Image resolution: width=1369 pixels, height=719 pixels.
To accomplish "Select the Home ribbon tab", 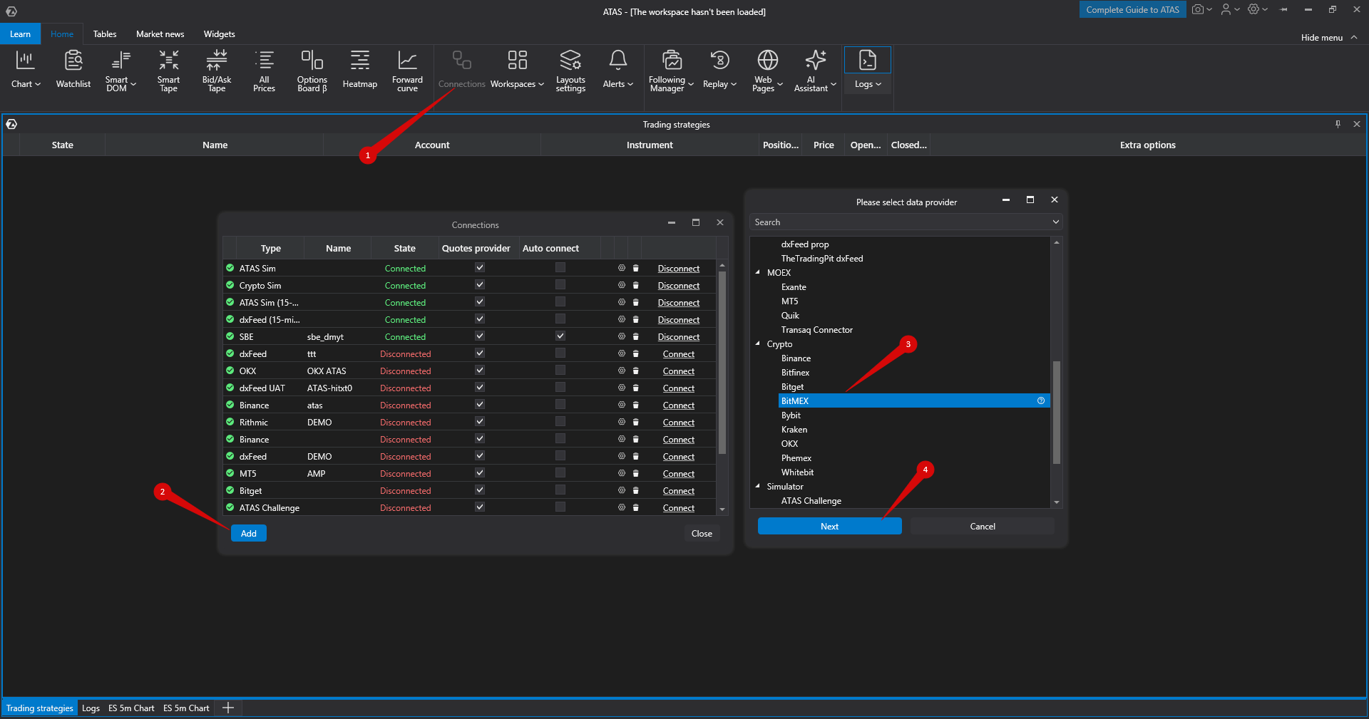I will point(62,34).
